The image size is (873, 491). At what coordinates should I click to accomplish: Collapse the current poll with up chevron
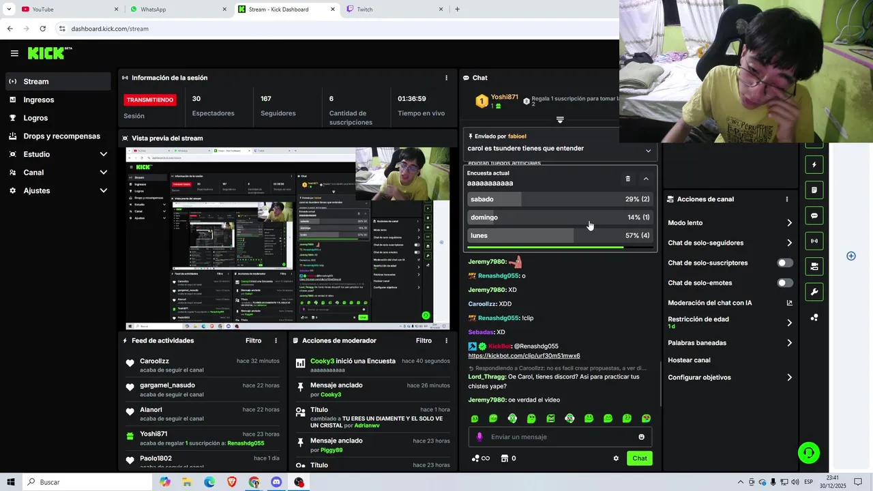[646, 179]
